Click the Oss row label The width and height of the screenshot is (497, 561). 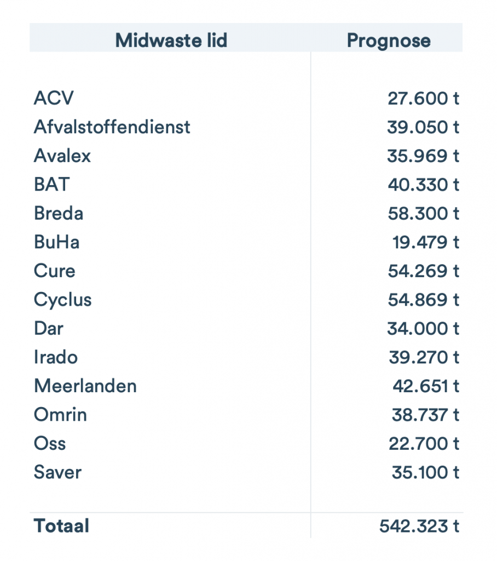50,443
